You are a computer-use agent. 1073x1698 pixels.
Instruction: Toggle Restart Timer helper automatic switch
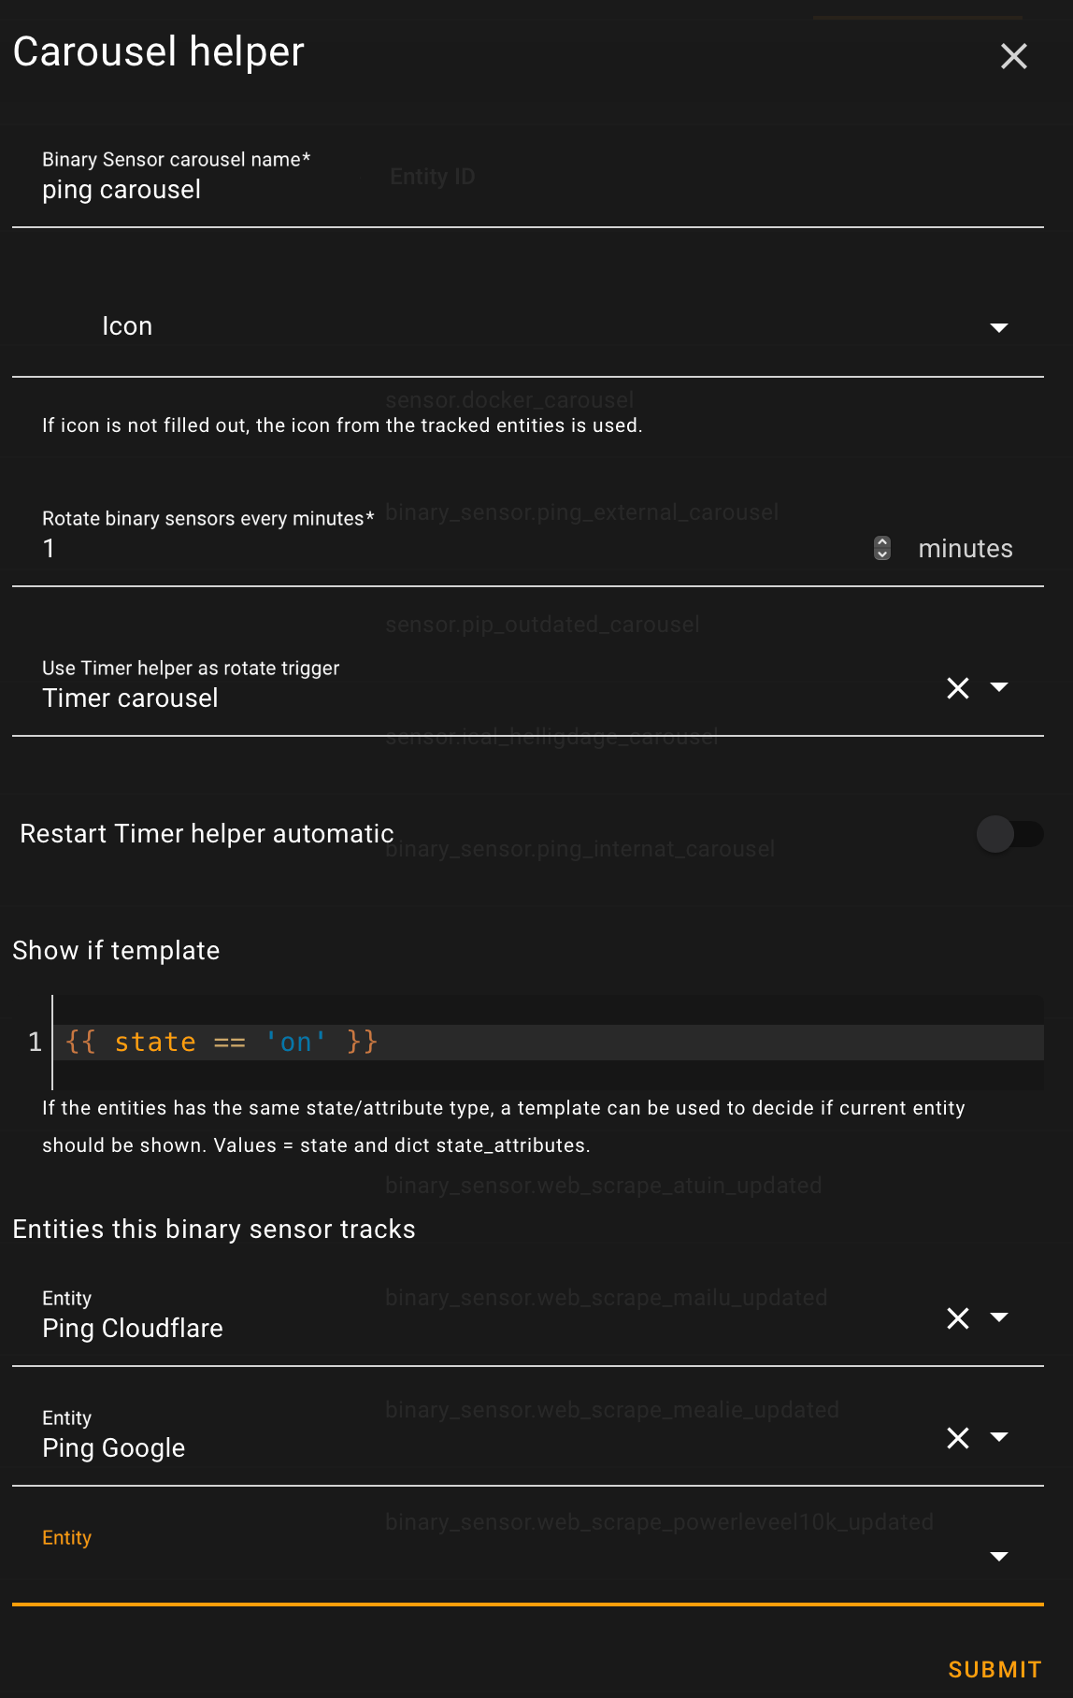[1009, 834]
